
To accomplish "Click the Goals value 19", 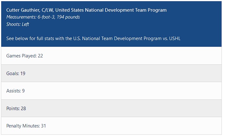I will coord(23,74).
